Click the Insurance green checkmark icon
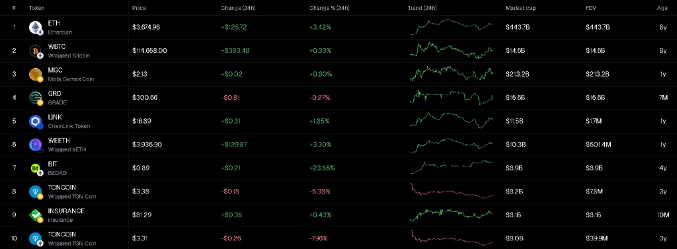The image size is (677, 249). pyautogui.click(x=36, y=215)
